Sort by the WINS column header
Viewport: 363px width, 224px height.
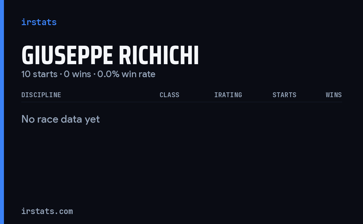pyautogui.click(x=334, y=95)
